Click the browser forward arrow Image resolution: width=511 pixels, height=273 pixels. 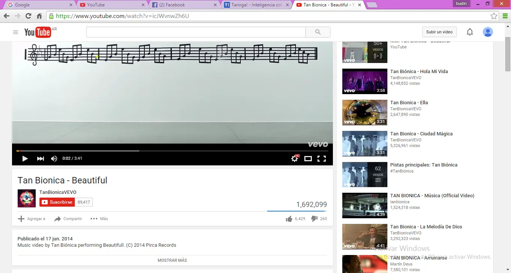point(17,16)
